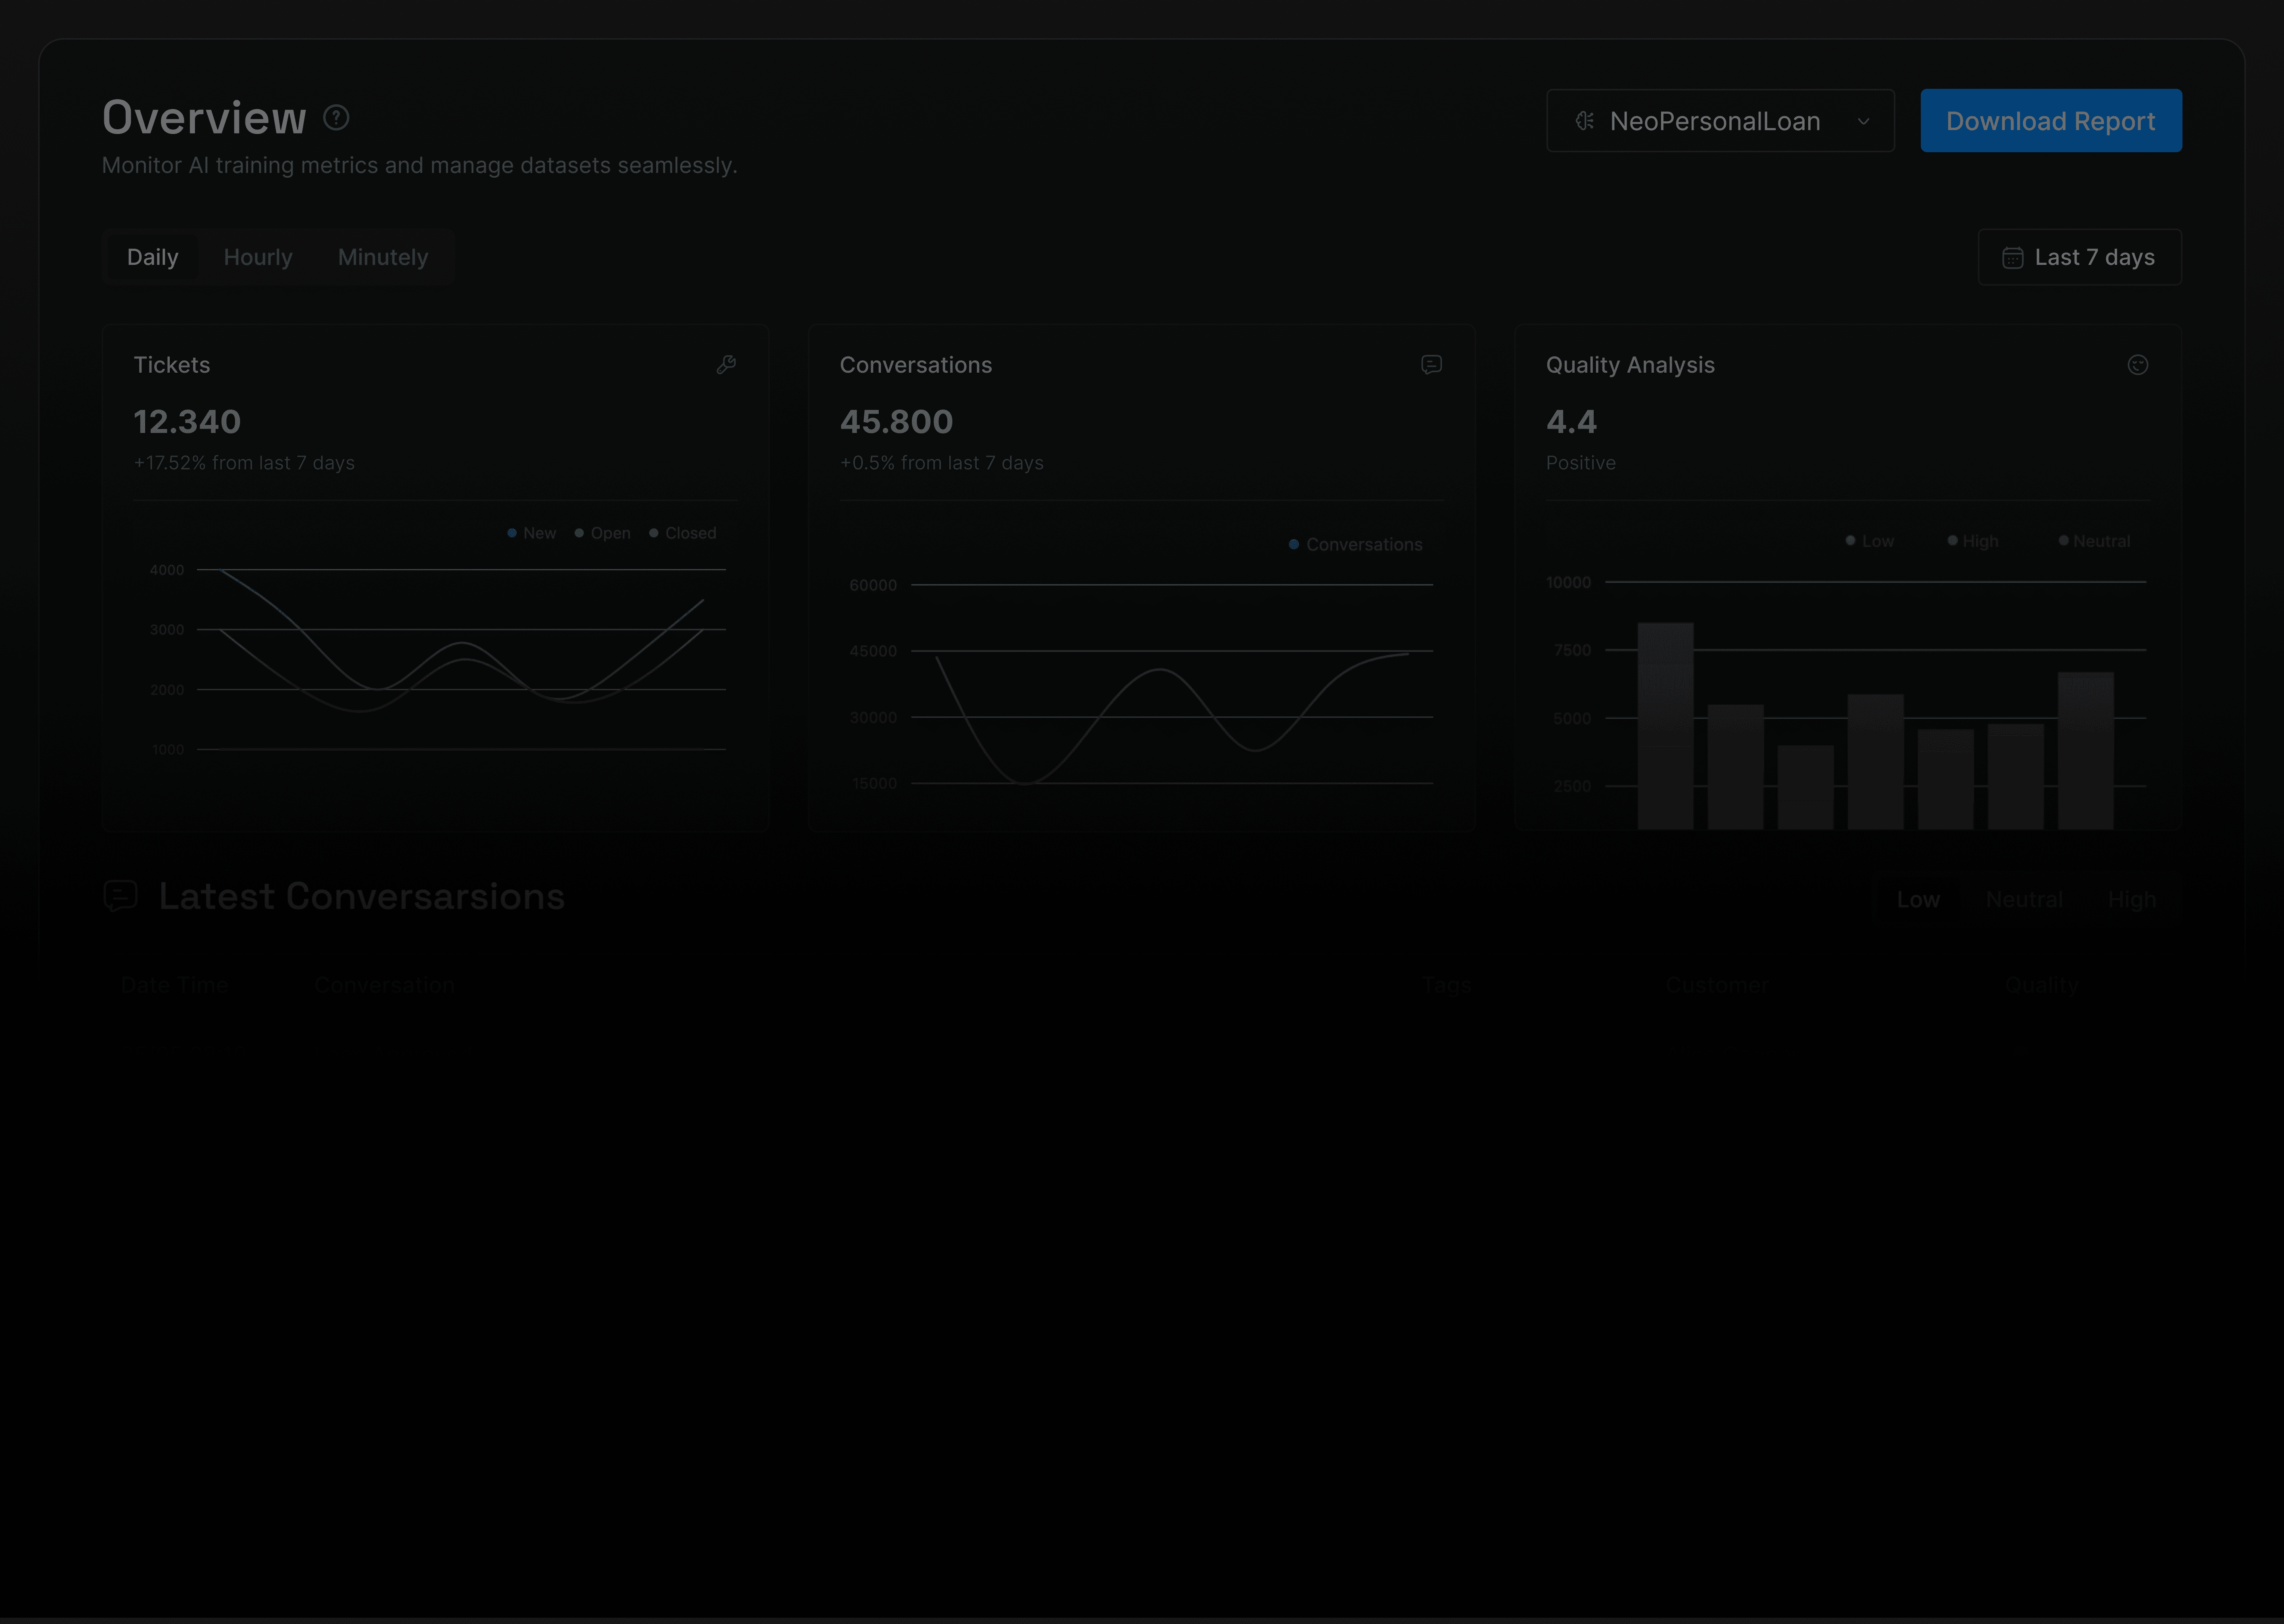Click the help icon beside Overview
This screenshot has height=1624, width=2284.
[x=336, y=118]
